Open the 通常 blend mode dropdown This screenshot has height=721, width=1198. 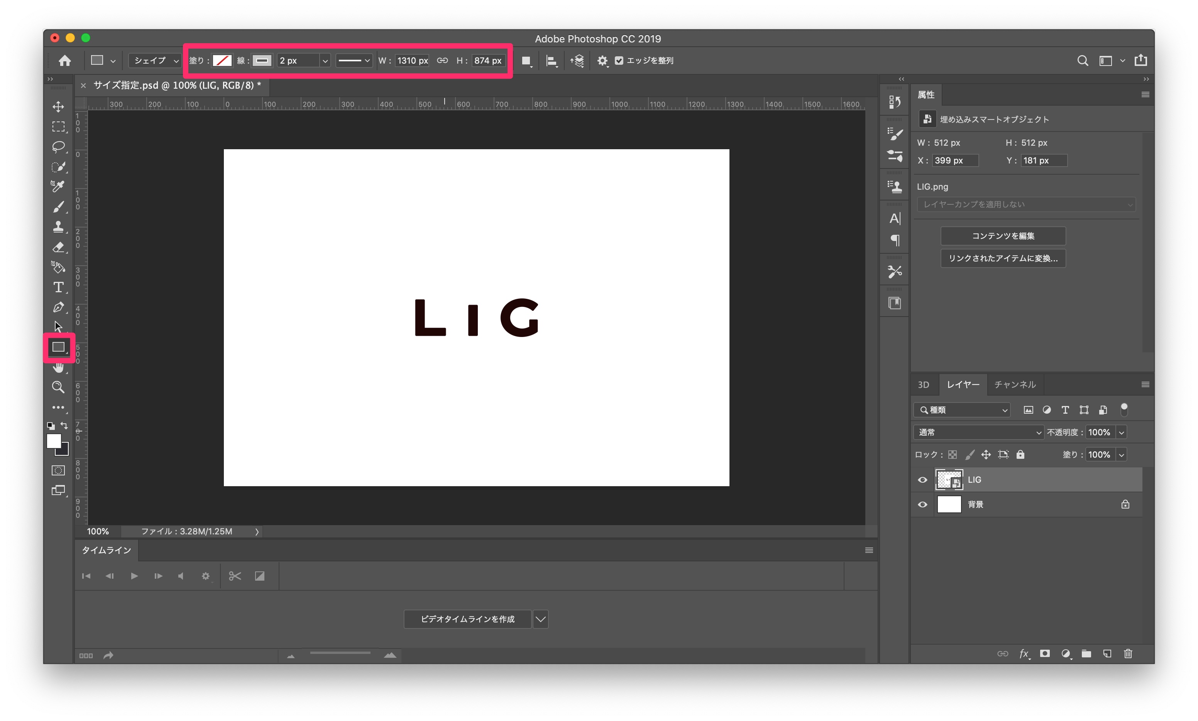coord(979,432)
